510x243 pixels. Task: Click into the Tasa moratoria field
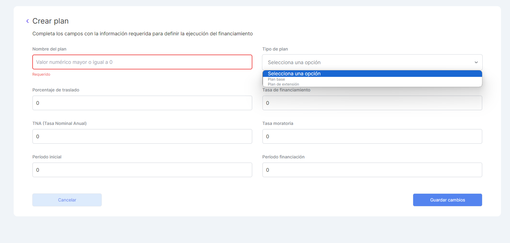(x=372, y=136)
